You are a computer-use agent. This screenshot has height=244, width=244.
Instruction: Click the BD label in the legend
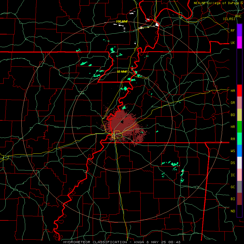coord(233,115)
